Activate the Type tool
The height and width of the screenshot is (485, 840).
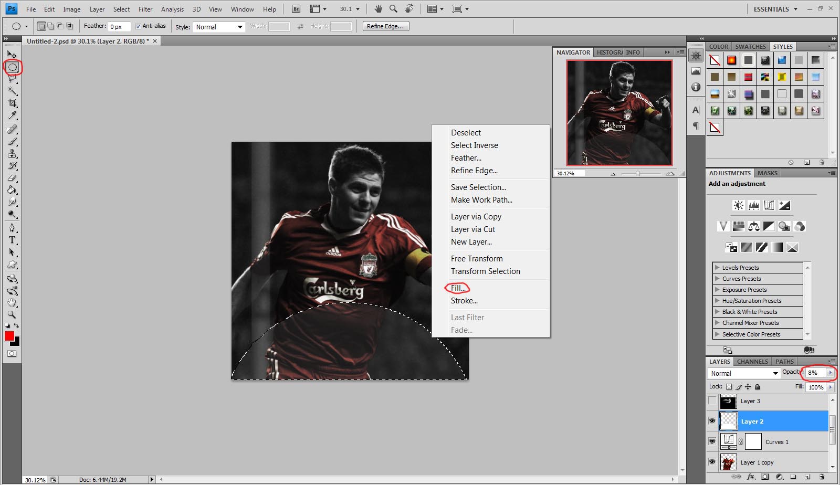[12, 240]
